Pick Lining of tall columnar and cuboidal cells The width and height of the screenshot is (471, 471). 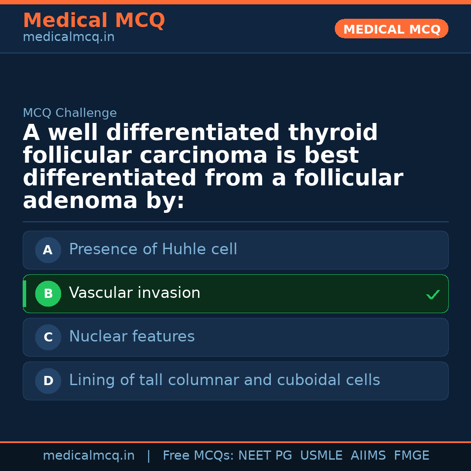[x=224, y=380]
